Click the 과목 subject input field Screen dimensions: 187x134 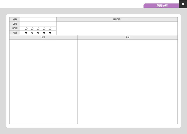click(x=38, y=24)
